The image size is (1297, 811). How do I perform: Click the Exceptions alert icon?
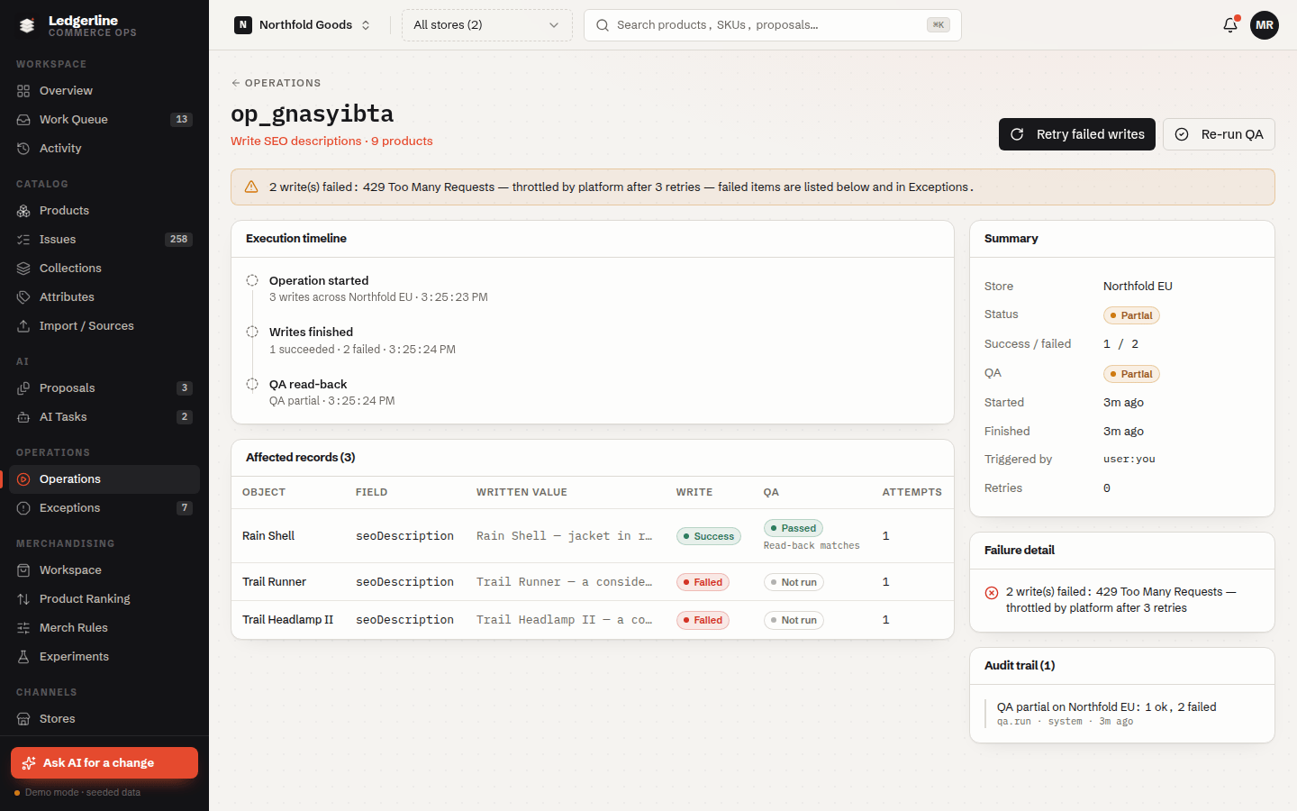23,508
